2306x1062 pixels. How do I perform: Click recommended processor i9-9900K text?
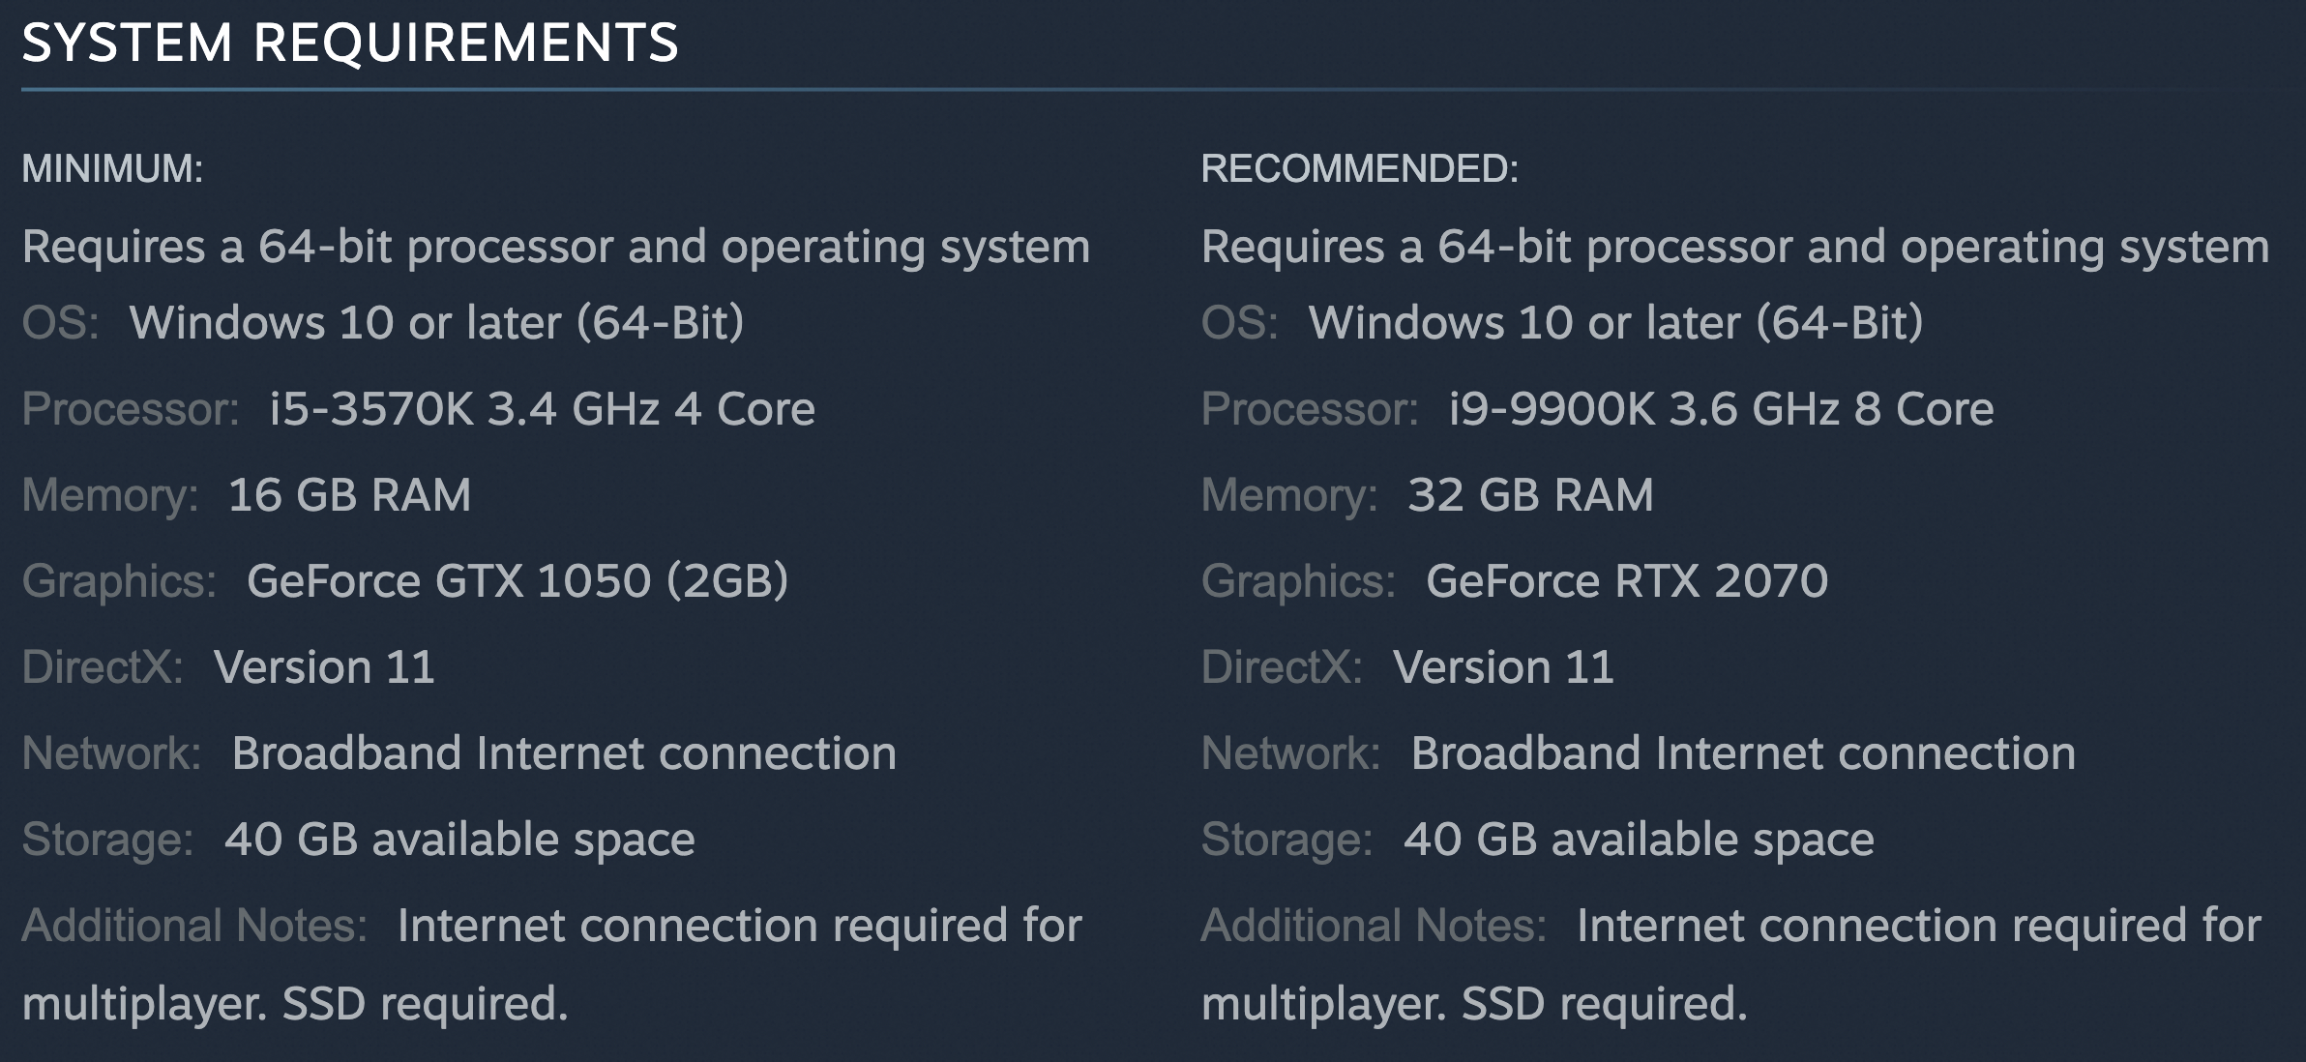(1721, 408)
